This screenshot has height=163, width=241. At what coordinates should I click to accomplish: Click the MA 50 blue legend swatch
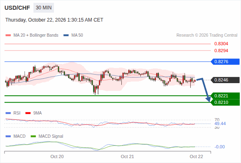click(x=66, y=35)
